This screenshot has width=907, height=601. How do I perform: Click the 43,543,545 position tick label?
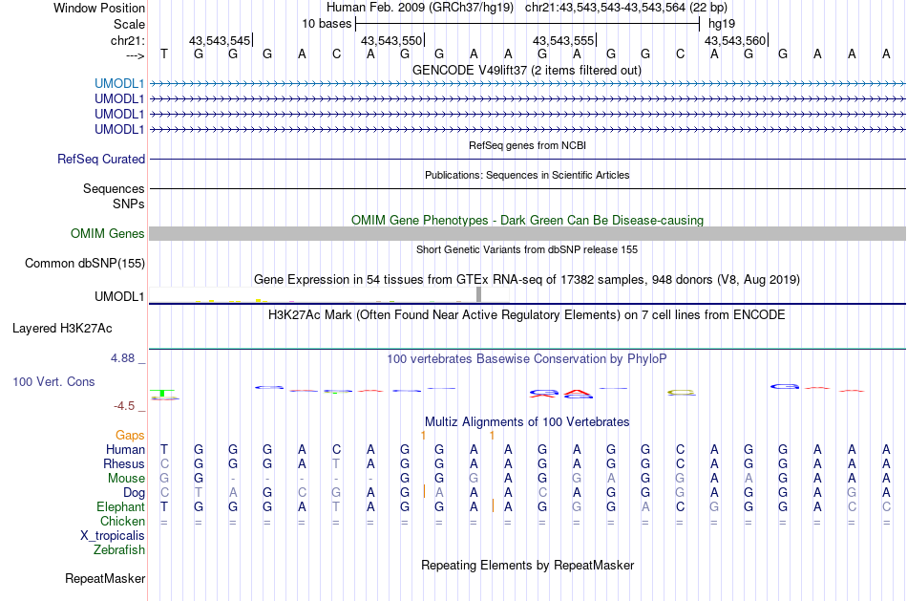220,40
